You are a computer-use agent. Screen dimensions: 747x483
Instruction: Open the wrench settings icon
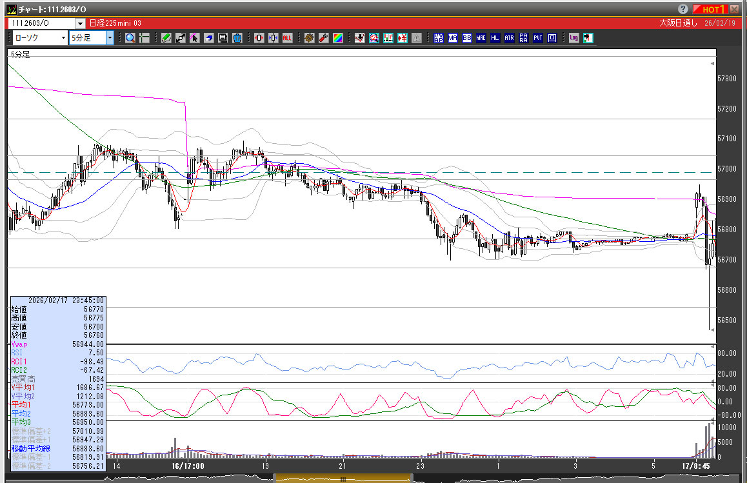(x=324, y=38)
